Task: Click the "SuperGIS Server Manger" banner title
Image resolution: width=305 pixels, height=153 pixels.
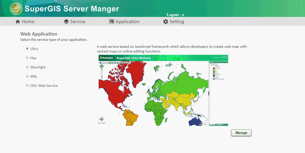Action: coord(72,9)
